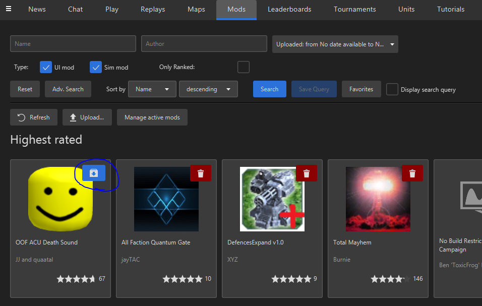Open the Total Mayhem explosion thumbnail

(378, 199)
